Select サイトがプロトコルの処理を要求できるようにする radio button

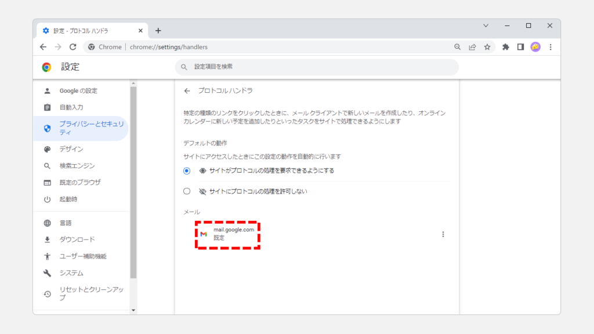pyautogui.click(x=187, y=171)
